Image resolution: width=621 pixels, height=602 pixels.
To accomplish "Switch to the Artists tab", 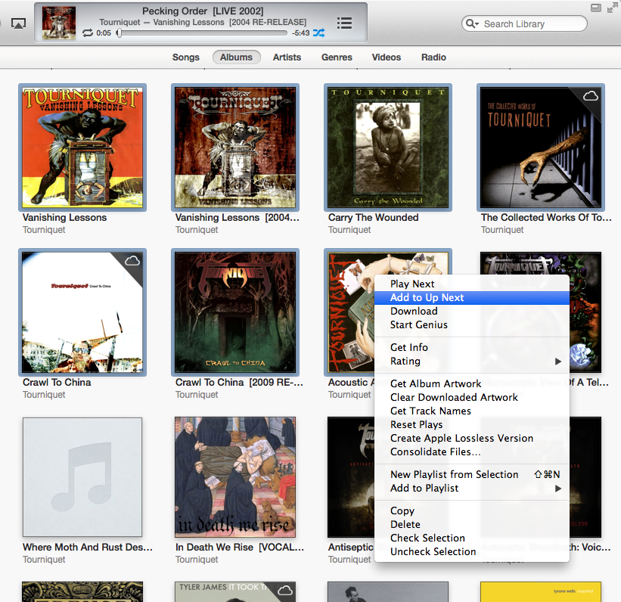I will pos(287,57).
